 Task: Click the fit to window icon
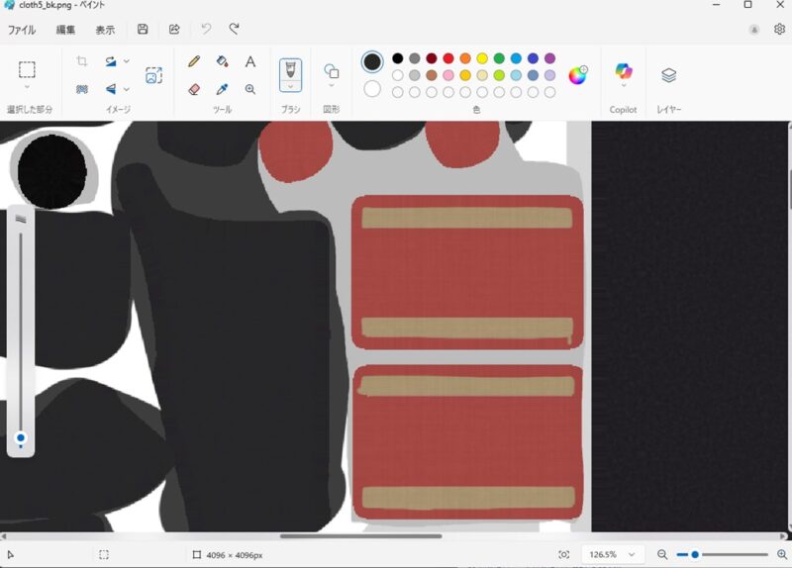564,555
